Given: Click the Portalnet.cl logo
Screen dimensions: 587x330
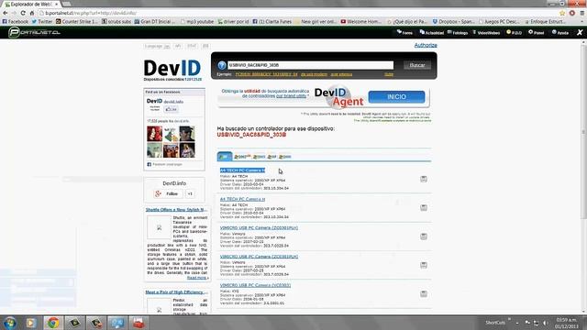Looking at the screenshot, I should click(35, 32).
